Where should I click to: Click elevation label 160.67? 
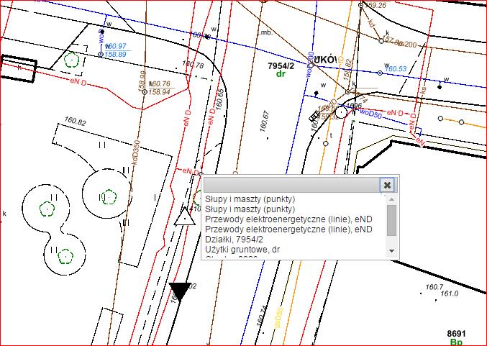pos(265,122)
